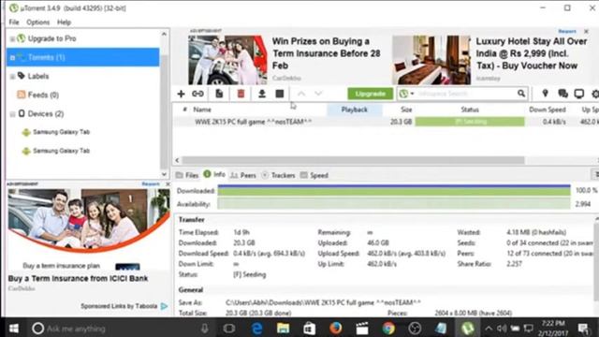Switch to the Files tab

[187, 175]
